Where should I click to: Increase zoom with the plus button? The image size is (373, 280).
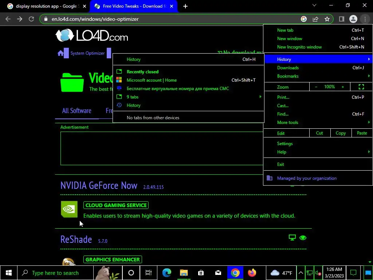click(x=343, y=87)
